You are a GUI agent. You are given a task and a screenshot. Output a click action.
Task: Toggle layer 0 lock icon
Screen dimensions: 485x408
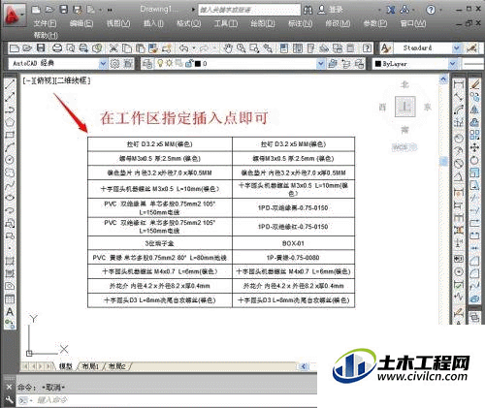point(189,64)
